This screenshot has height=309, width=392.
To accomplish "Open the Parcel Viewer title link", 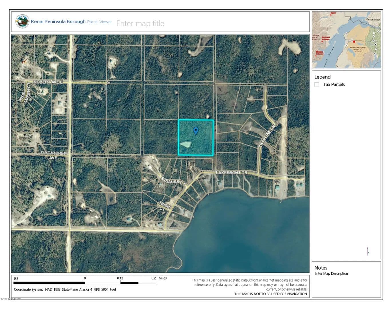I will [x=100, y=21].
